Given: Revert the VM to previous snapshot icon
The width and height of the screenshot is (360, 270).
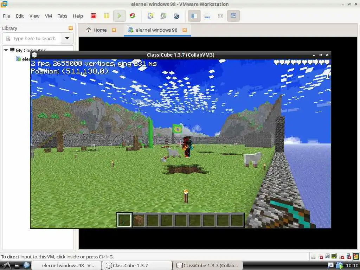Looking at the screenshot, I should (x=163, y=16).
